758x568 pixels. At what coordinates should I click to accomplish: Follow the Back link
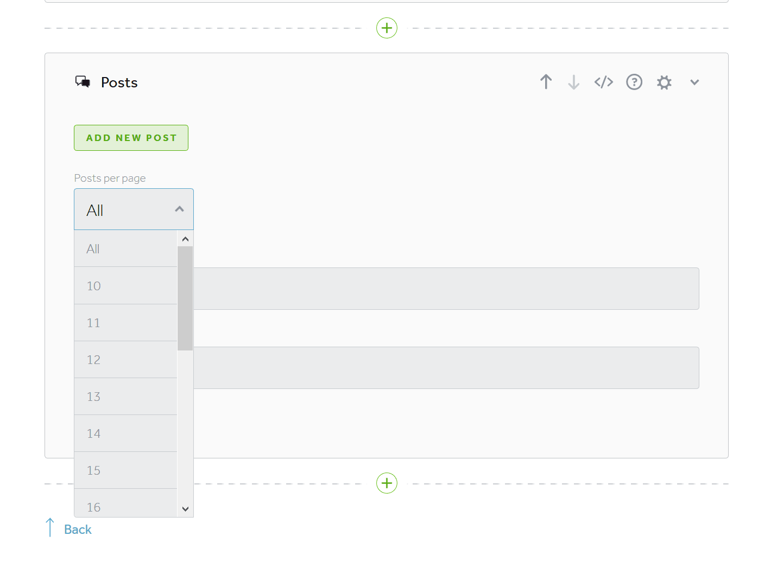click(78, 529)
